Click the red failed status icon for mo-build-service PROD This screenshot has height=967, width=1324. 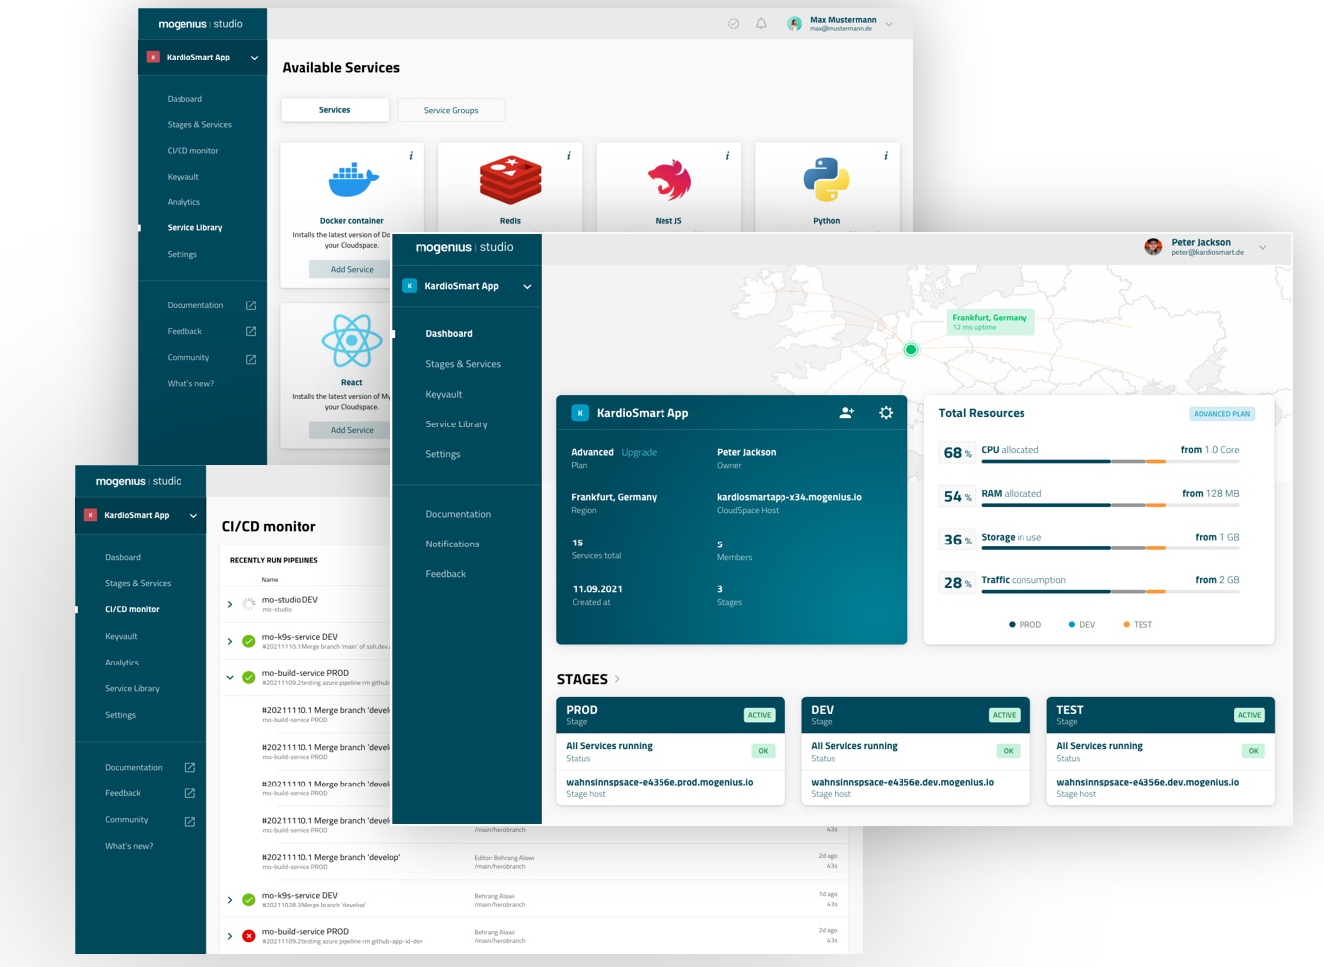click(x=249, y=936)
